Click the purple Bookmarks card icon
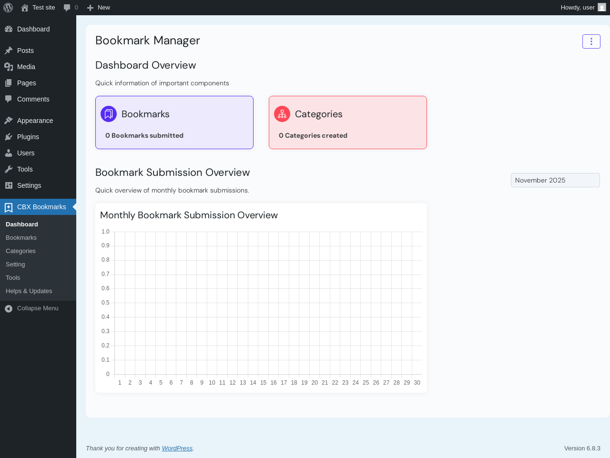Image resolution: width=610 pixels, height=458 pixels. click(x=109, y=114)
